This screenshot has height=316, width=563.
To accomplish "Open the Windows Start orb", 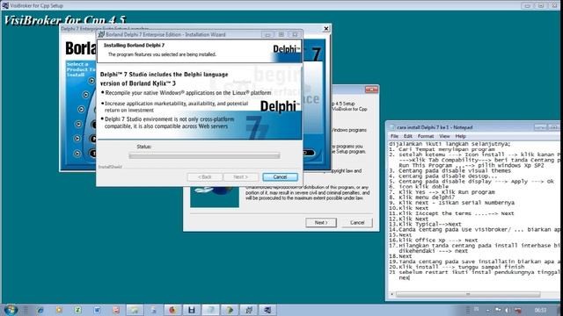I will point(10,310).
